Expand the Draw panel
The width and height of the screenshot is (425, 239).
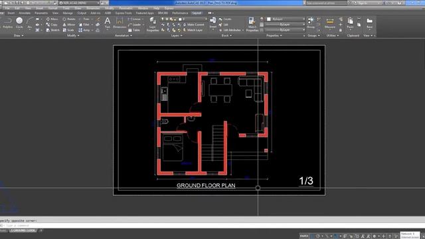tap(19, 35)
